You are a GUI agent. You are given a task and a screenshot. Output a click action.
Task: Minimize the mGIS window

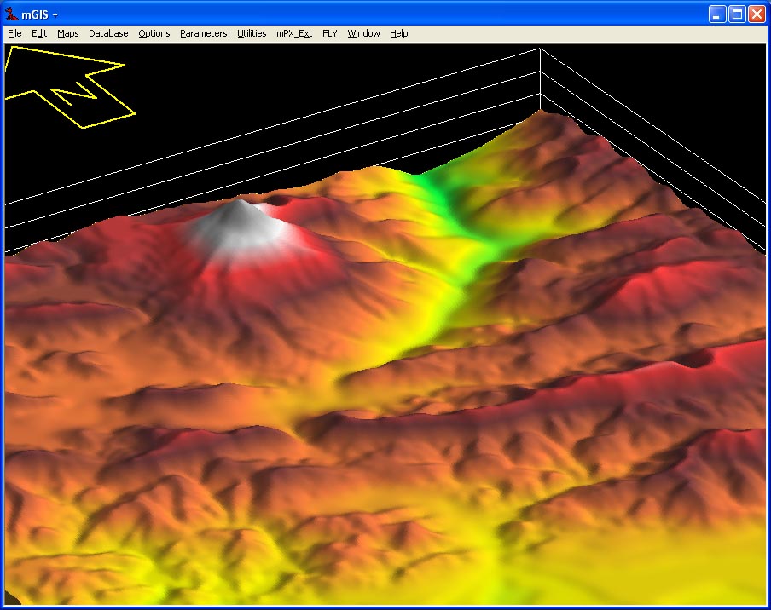point(717,14)
